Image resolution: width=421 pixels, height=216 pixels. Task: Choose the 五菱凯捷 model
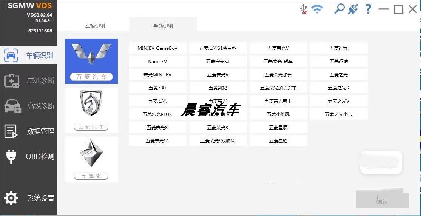coord(218,88)
